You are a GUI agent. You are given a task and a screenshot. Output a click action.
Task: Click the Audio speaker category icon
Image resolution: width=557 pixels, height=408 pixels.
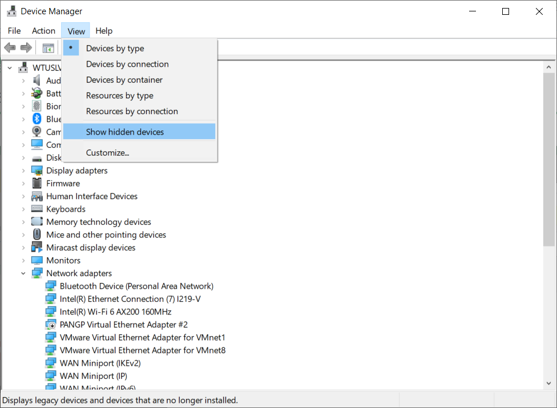coord(37,80)
